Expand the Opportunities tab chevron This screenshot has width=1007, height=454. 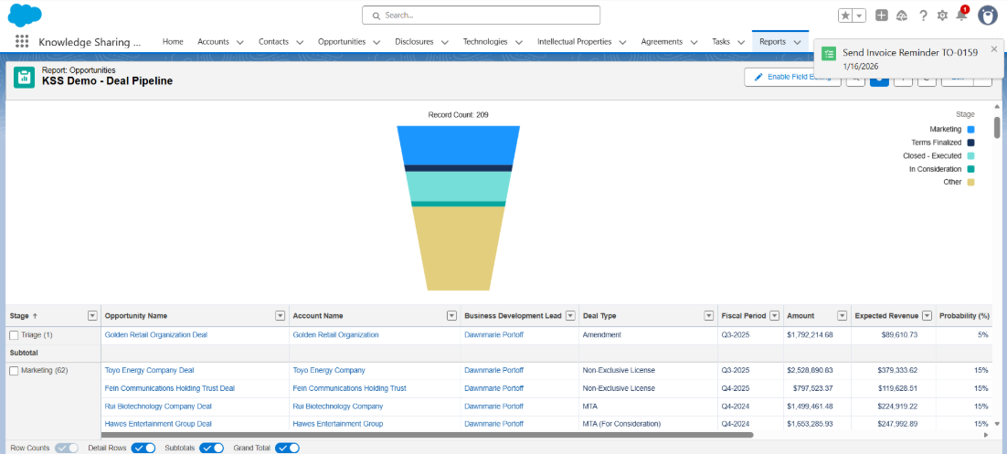point(377,42)
